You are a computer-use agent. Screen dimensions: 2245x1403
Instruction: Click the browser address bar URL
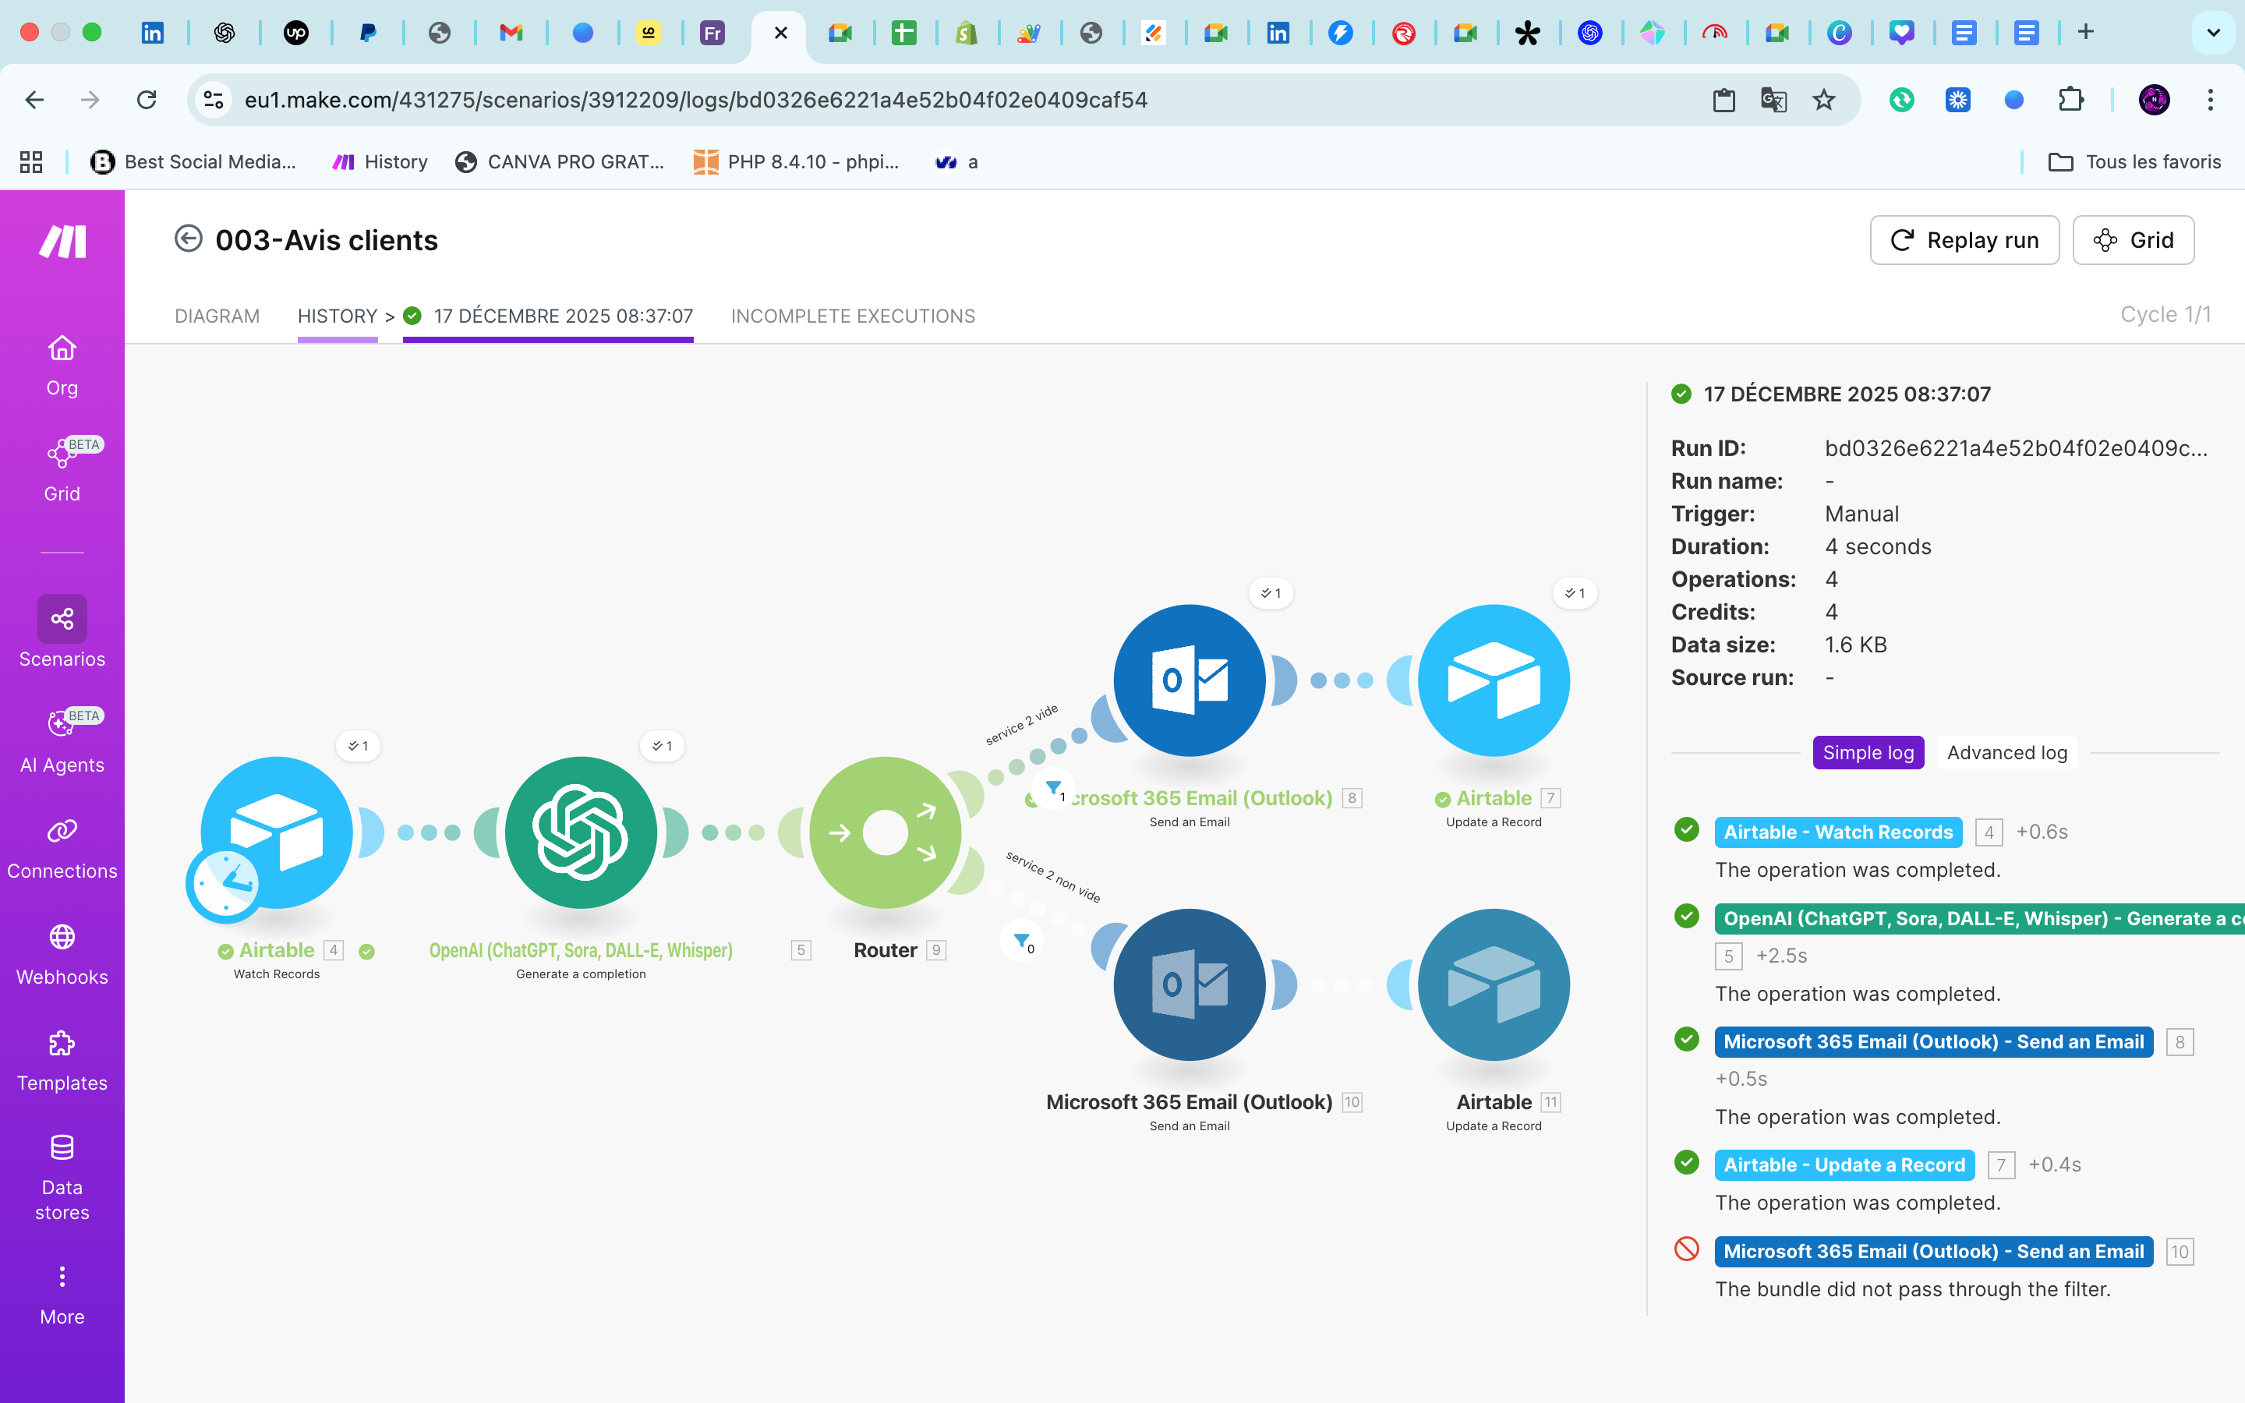pyautogui.click(x=696, y=101)
